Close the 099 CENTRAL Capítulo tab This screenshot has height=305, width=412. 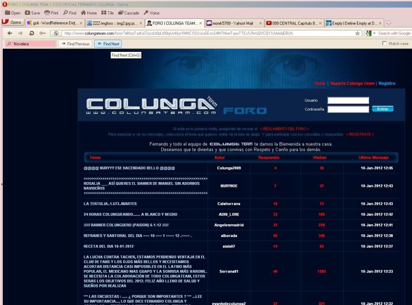(x=321, y=23)
